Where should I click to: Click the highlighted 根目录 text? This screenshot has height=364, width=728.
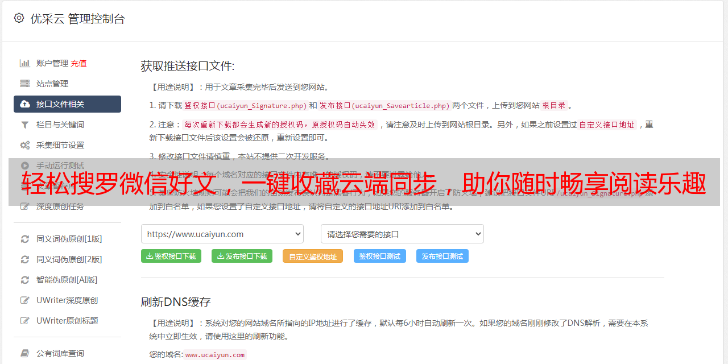tap(554, 105)
